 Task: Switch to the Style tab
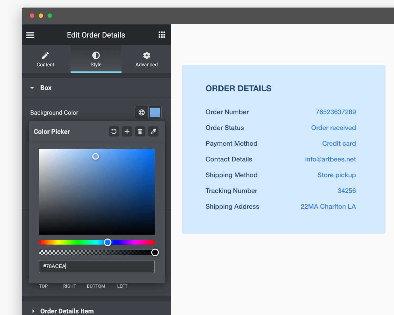[96, 59]
